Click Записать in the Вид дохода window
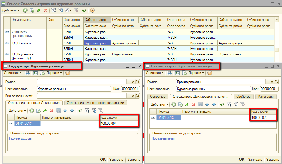The image size is (282, 164). 116,160
